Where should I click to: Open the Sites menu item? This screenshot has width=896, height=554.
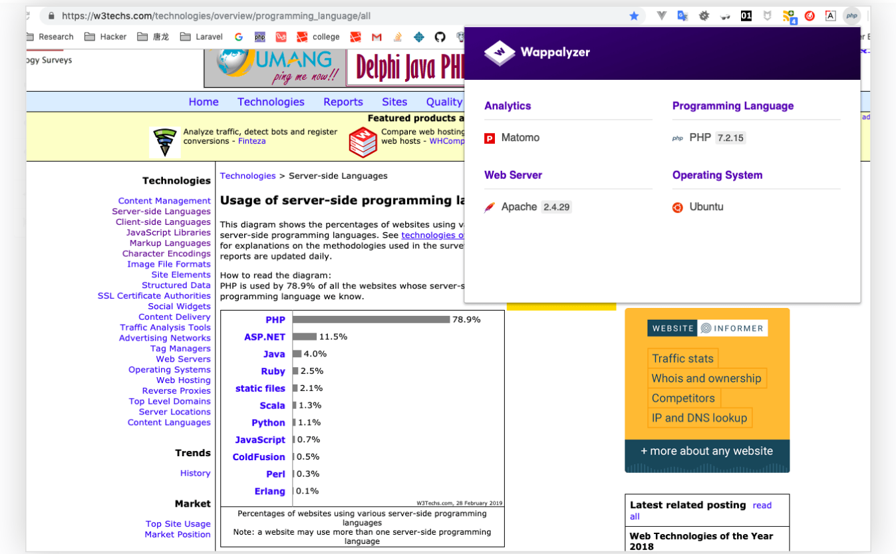pyautogui.click(x=394, y=102)
